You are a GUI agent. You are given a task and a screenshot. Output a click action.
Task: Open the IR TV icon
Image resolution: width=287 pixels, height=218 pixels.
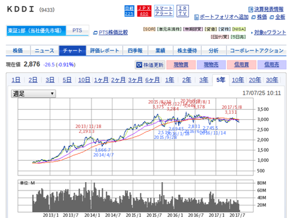(182, 11)
